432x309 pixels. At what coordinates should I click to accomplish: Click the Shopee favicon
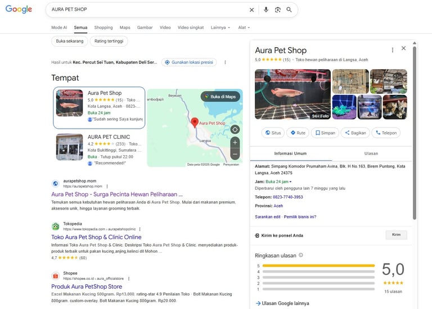55,276
